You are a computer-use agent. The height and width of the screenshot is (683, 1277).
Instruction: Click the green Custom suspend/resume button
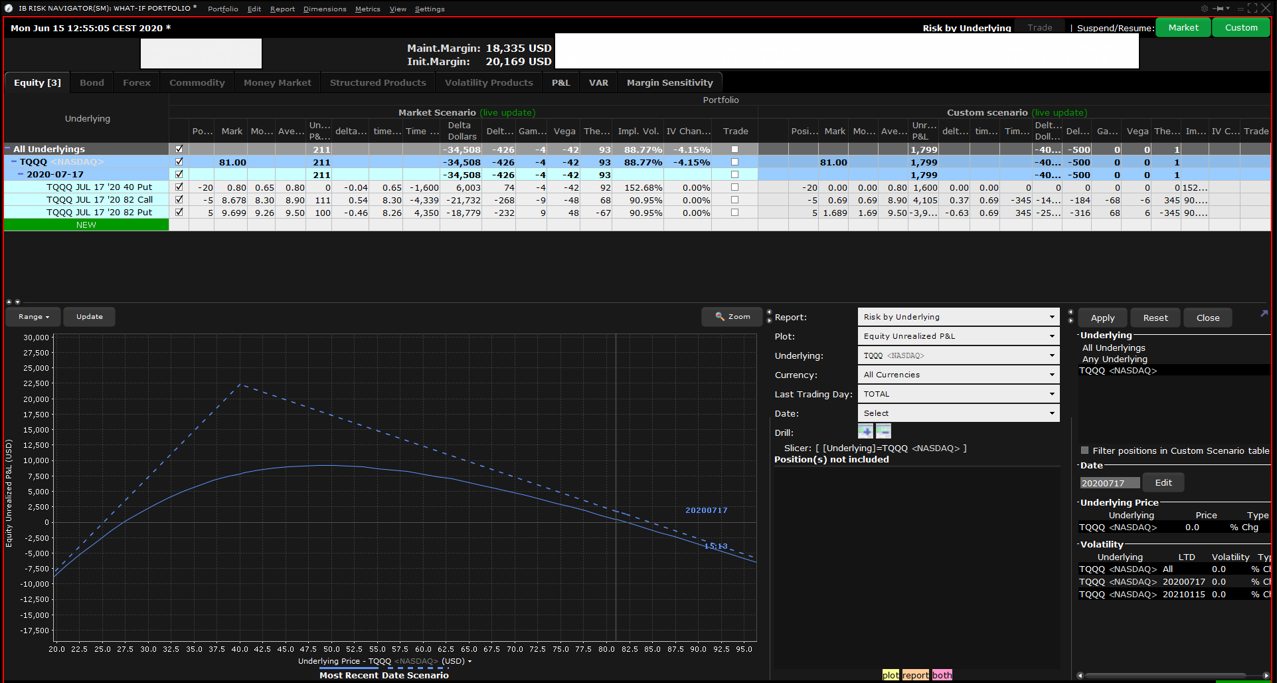1240,28
